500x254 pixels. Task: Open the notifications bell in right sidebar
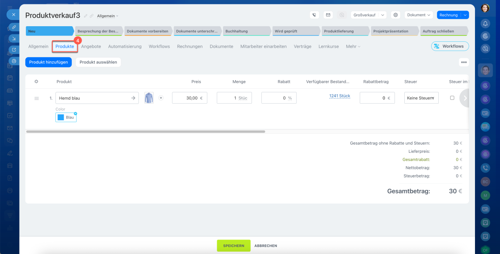pos(485,23)
